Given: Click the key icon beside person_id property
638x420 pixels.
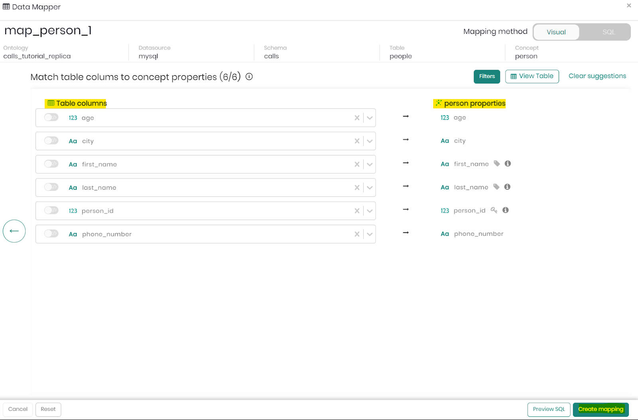Looking at the screenshot, I should [x=494, y=210].
